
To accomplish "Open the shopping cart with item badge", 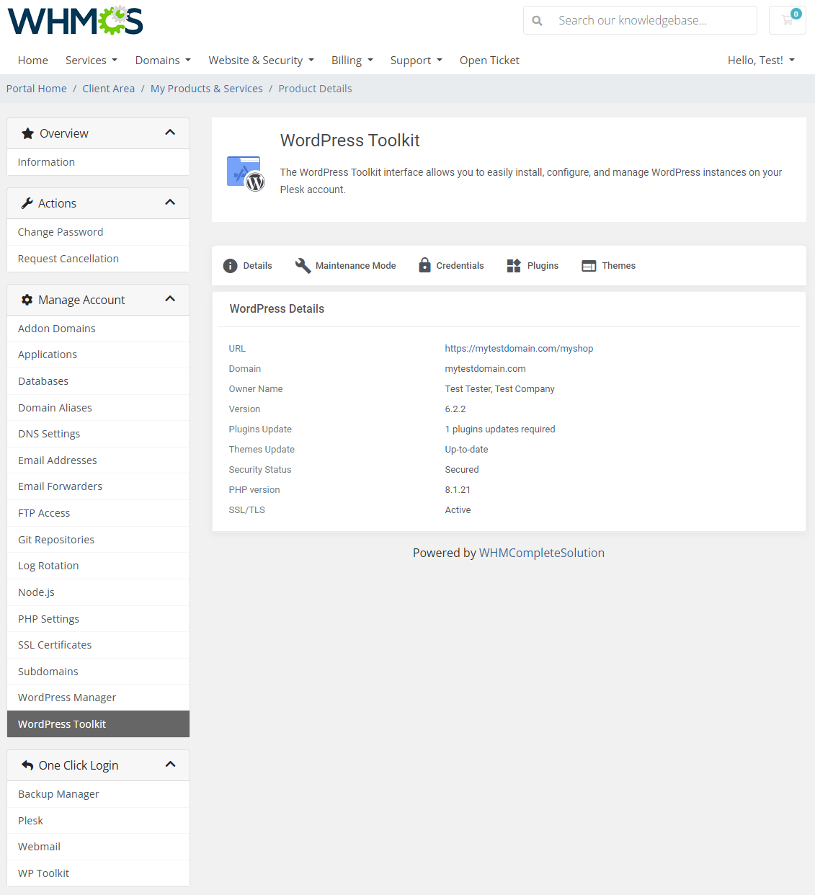I will pos(787,20).
